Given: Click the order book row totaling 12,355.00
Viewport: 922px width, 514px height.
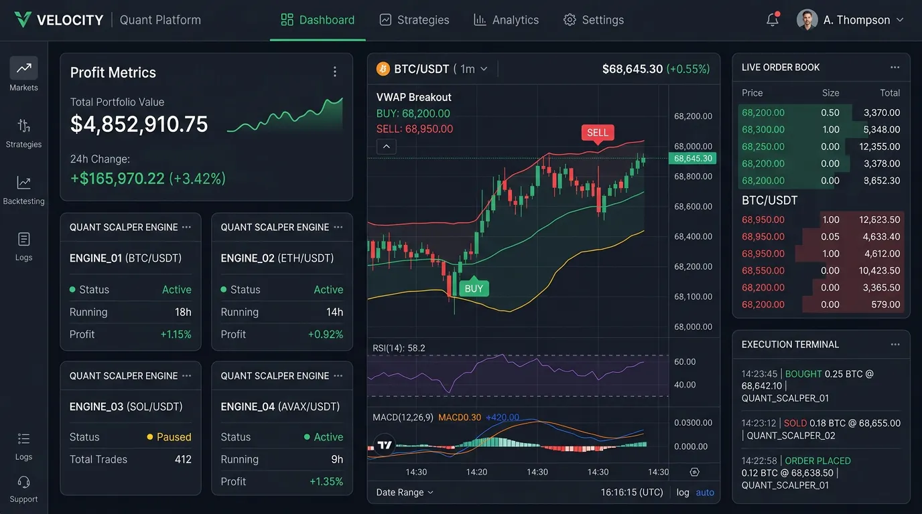Looking at the screenshot, I should (x=821, y=147).
